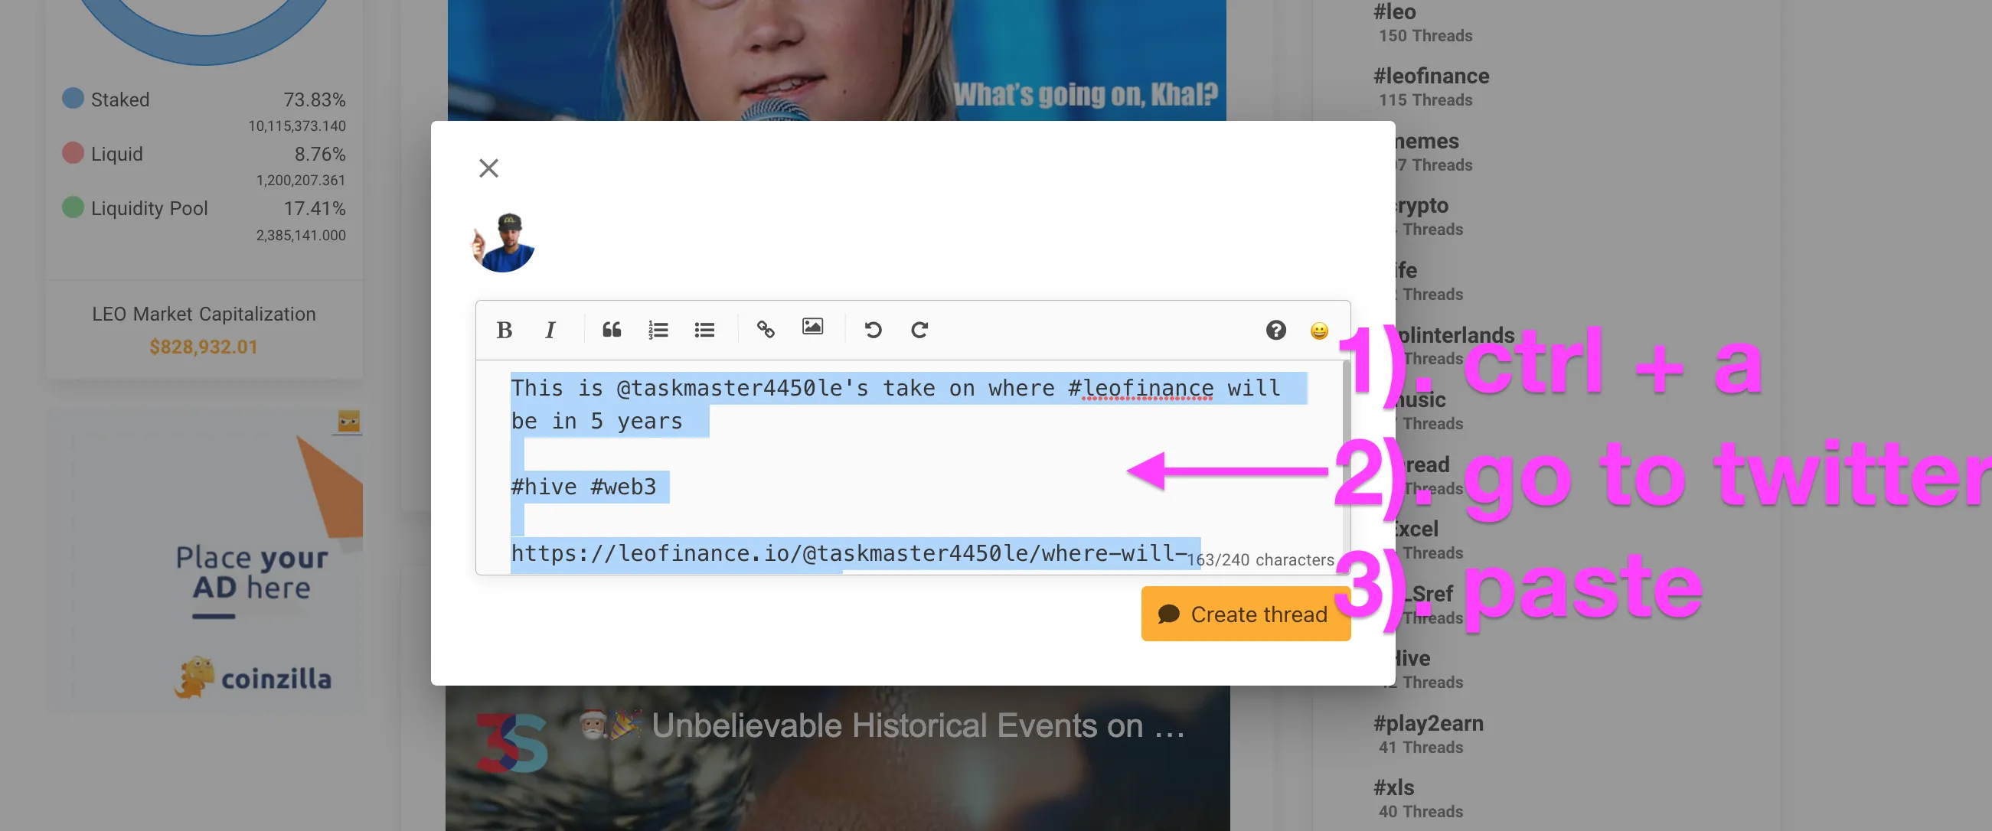This screenshot has width=1992, height=831.
Task: Insert a link via chain icon
Action: coord(766,330)
